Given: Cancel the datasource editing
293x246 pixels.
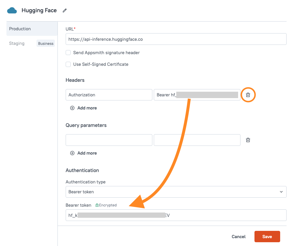Looking at the screenshot, I should [238, 237].
